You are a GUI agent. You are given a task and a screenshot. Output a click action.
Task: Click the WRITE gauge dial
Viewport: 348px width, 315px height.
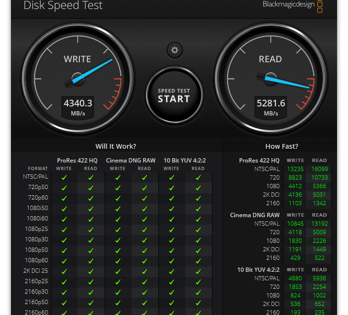77,78
